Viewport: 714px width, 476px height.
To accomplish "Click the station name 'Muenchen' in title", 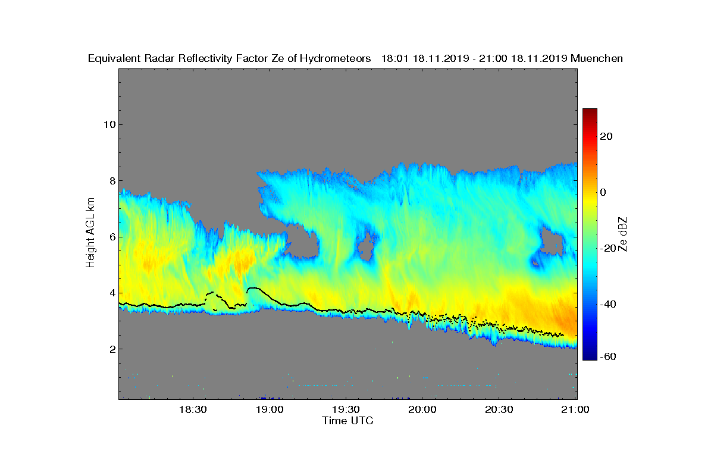I will coord(597,58).
